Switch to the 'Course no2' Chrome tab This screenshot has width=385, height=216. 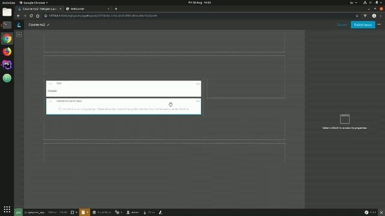(39, 9)
